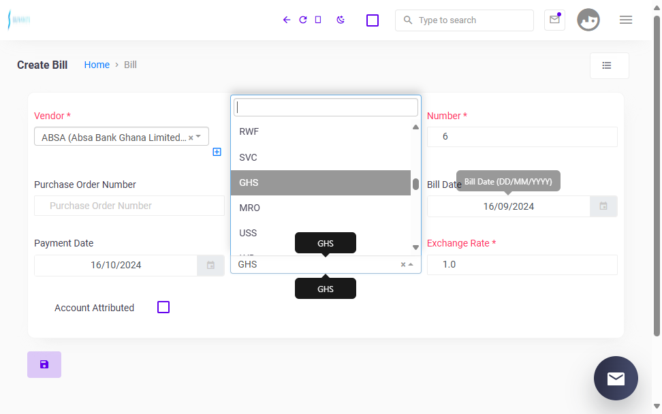Click the Payment Date field 16/10/2024
This screenshot has width=662, height=414.
tap(116, 265)
